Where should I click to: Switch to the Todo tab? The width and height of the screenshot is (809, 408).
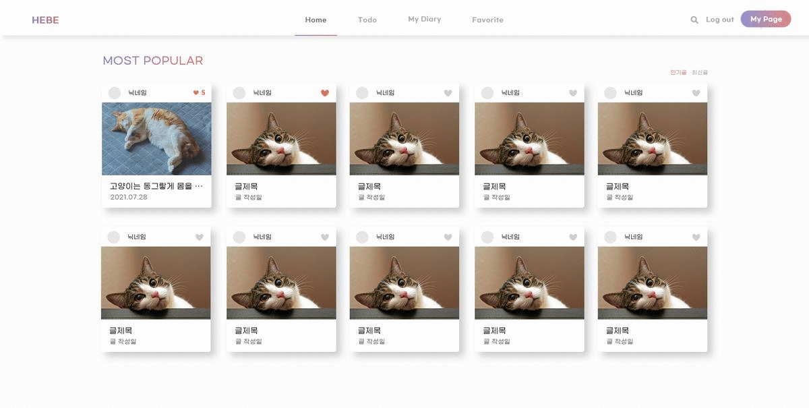point(367,20)
